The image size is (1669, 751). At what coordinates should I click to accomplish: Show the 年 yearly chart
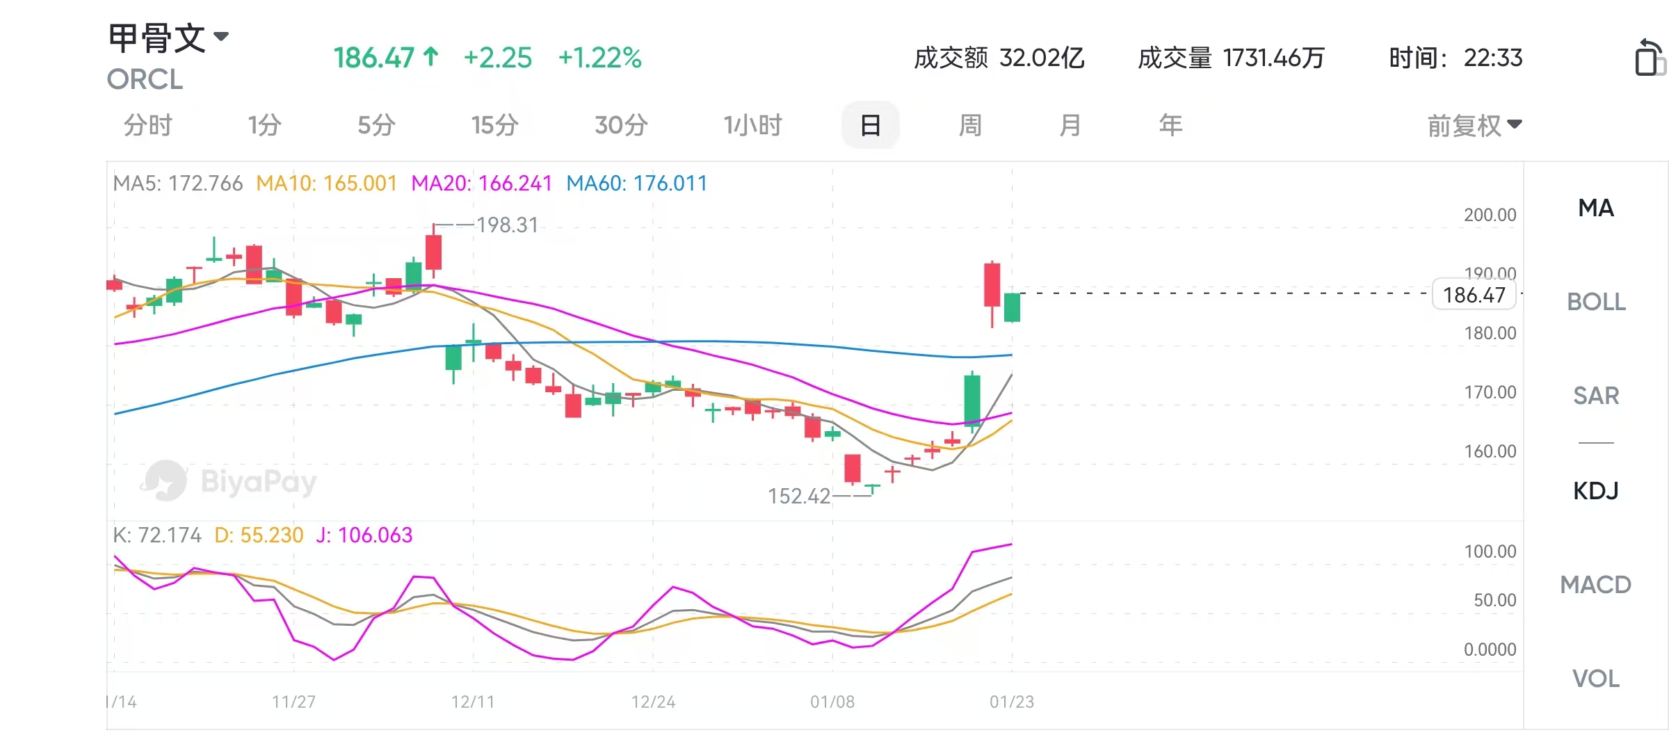click(1170, 126)
